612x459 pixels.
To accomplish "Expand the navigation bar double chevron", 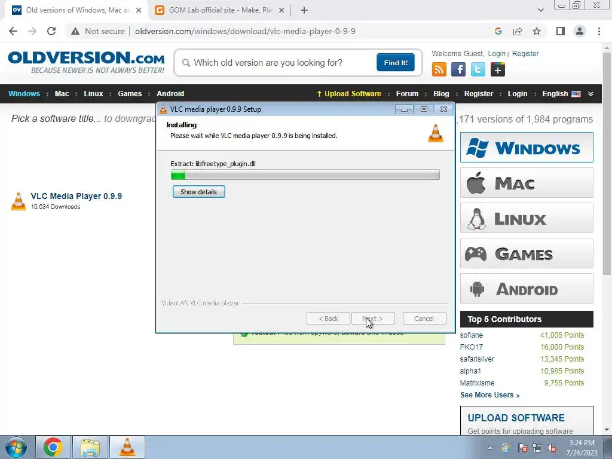I will click(x=590, y=94).
